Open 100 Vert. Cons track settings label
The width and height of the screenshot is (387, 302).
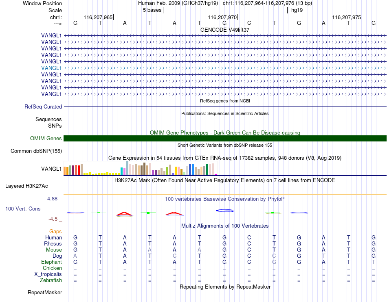(x=23, y=209)
